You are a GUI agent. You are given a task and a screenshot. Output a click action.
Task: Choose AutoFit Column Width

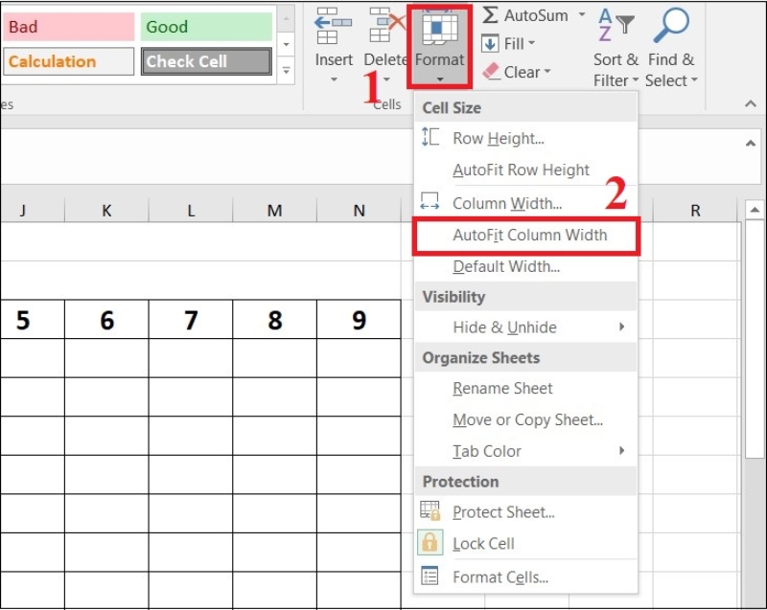pos(529,235)
